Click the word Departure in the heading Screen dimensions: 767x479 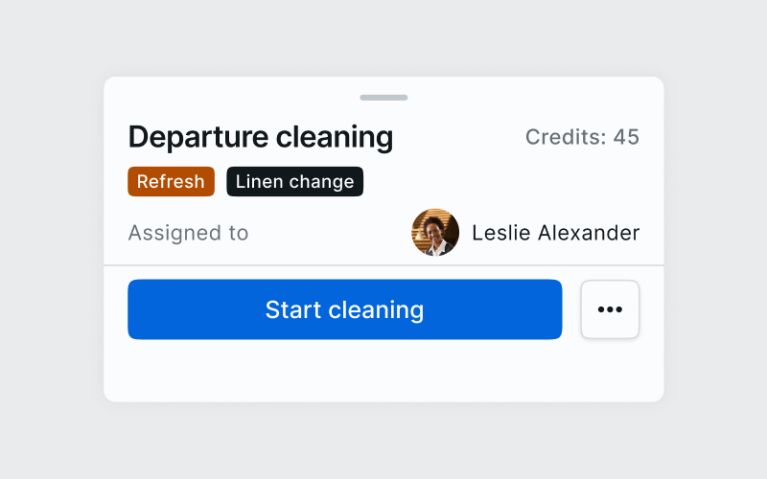click(198, 137)
